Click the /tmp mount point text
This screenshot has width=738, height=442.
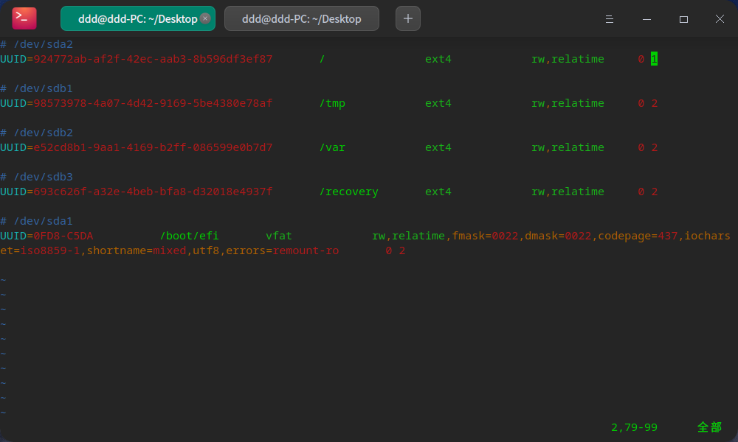[x=332, y=103]
